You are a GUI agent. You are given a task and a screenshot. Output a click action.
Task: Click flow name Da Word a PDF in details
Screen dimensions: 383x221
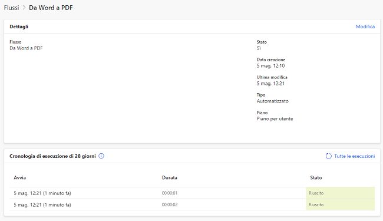tap(26, 48)
